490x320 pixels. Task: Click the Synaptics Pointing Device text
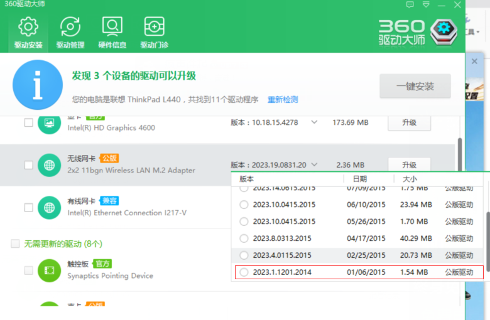click(111, 276)
